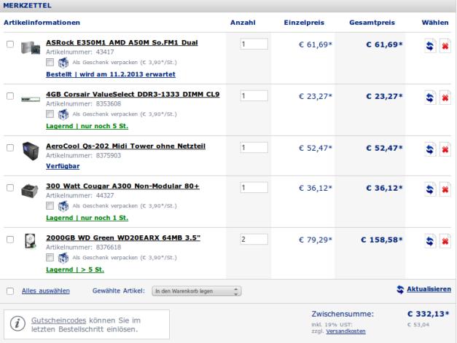457x343 pixels.
Task: Click quantity field for WD Green drive
Action: click(254, 239)
